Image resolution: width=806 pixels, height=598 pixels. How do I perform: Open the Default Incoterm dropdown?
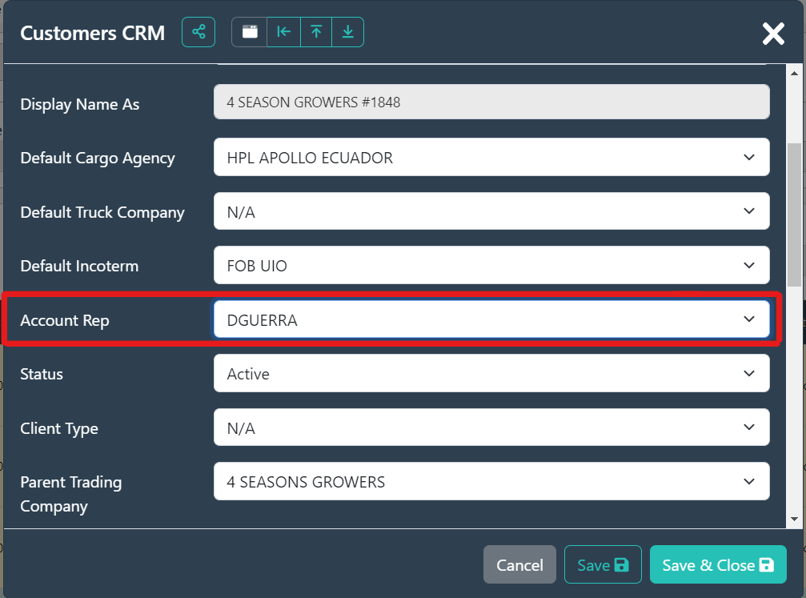pyautogui.click(x=491, y=266)
